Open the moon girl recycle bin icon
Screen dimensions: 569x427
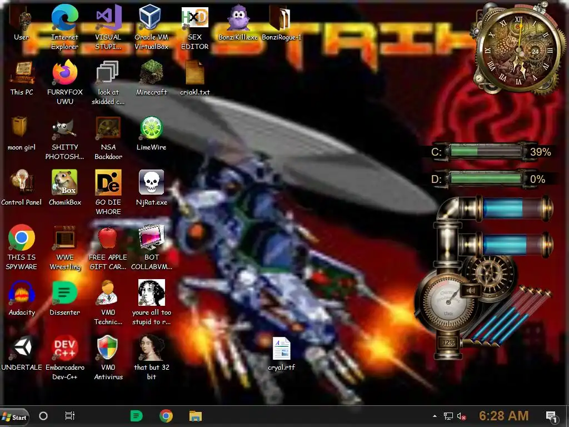[x=22, y=133]
